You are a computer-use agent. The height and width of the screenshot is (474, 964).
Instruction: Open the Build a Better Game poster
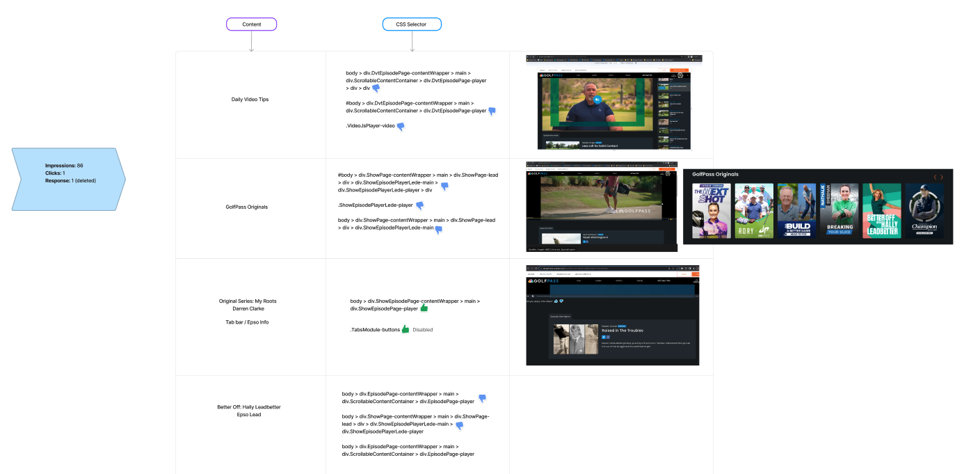pos(796,211)
